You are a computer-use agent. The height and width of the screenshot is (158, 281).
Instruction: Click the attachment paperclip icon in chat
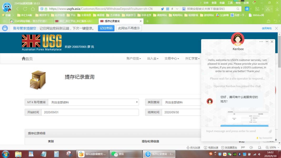pos(270,131)
